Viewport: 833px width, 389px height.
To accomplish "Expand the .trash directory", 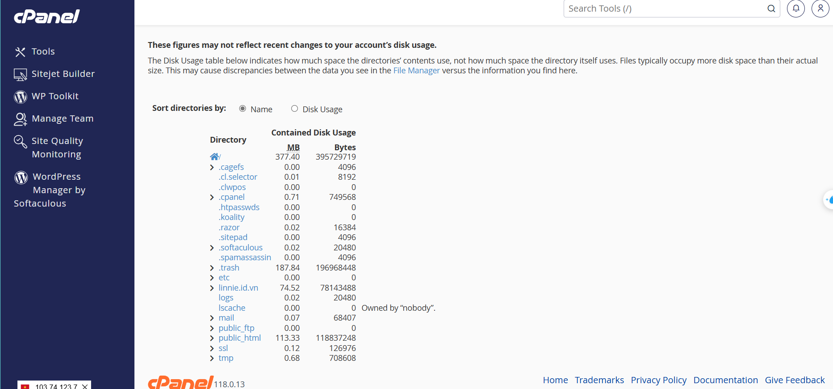I will pos(212,268).
